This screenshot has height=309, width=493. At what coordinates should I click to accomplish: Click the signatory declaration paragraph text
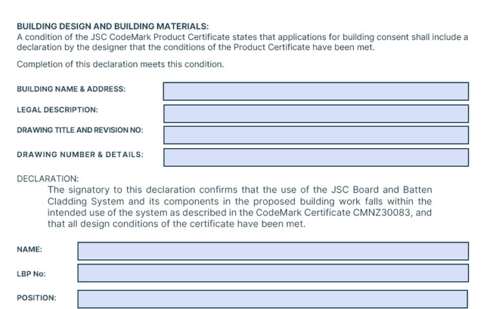[239, 207]
